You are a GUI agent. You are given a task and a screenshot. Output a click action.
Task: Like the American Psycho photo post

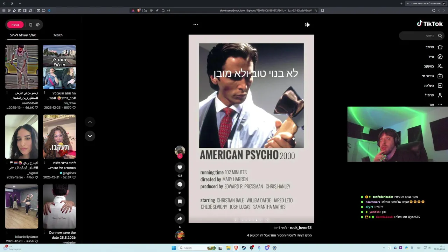coord(180,167)
